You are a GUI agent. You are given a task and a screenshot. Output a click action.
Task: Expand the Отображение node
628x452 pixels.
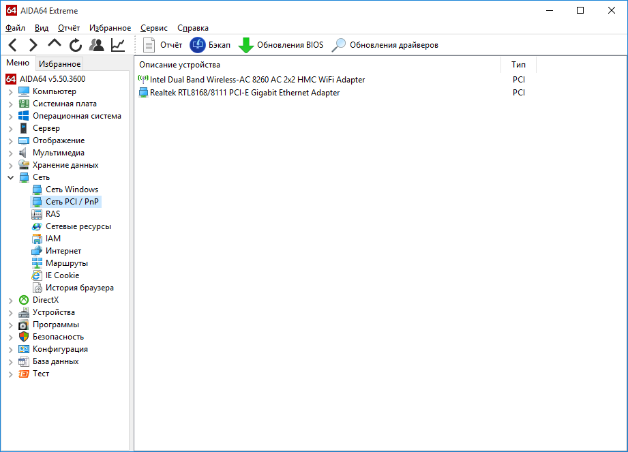click(x=10, y=141)
